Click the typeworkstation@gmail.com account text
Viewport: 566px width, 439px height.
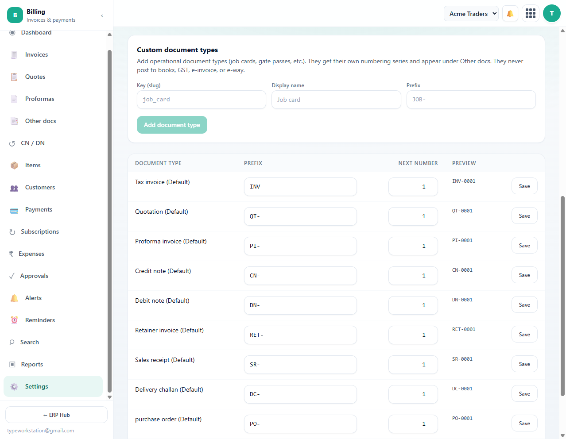coord(41,431)
